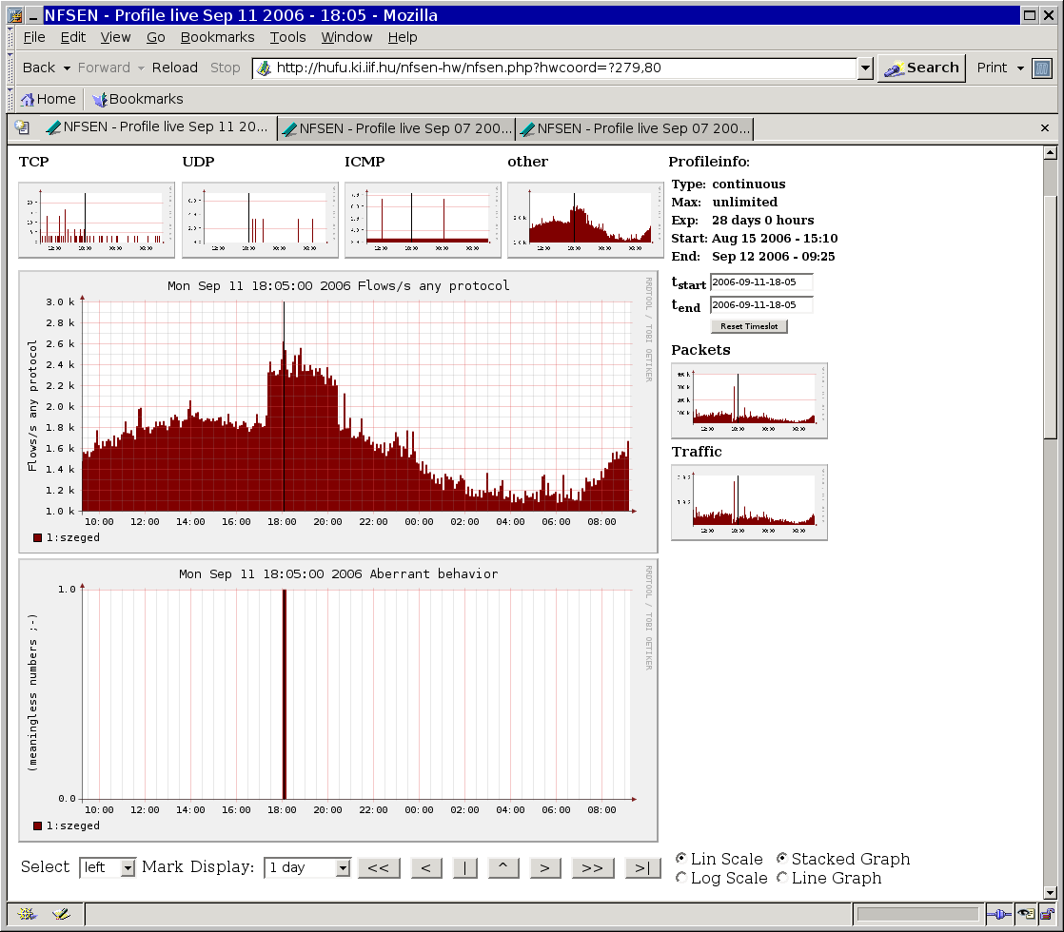Click the < step back time button
The image size is (1064, 932).
coord(426,867)
